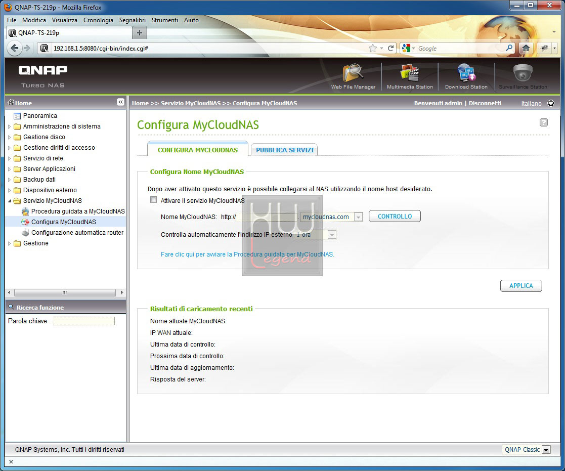This screenshot has width=565, height=471.
Task: Open the IP check interval dropdown
Action: pyautogui.click(x=332, y=235)
